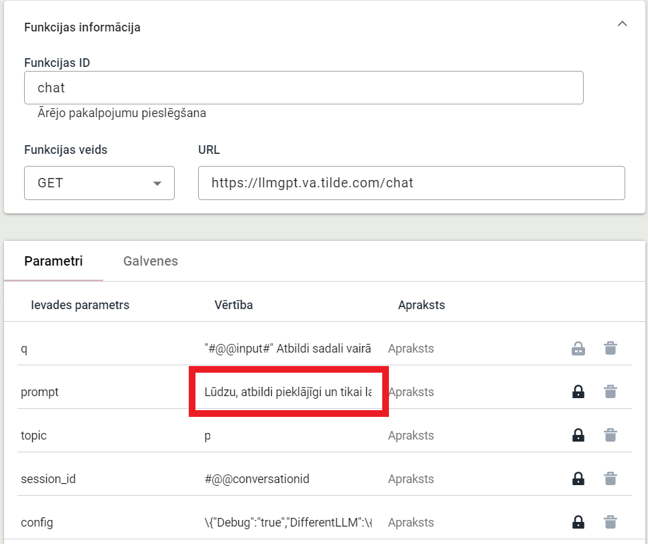Edit the prompt value field
The height and width of the screenshot is (544, 648).
pos(288,392)
